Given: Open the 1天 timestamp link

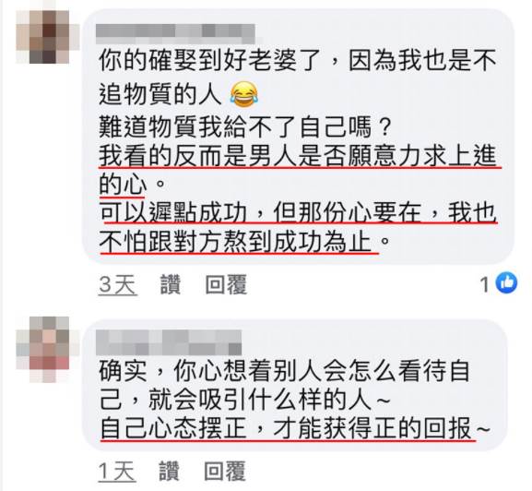Looking at the screenshot, I should click(x=117, y=472).
